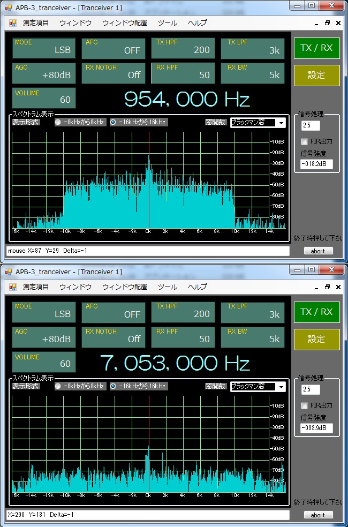Viewport: 348px width, 527px height.
Task: Click VOLUME 60 panel in lower window
Action: (x=44, y=362)
